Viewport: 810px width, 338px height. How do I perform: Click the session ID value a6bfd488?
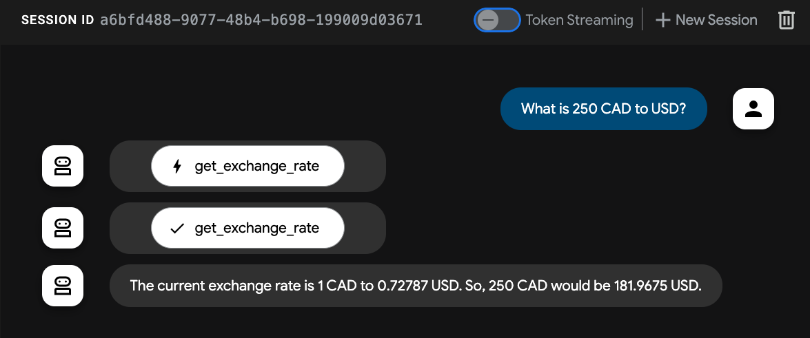261,20
